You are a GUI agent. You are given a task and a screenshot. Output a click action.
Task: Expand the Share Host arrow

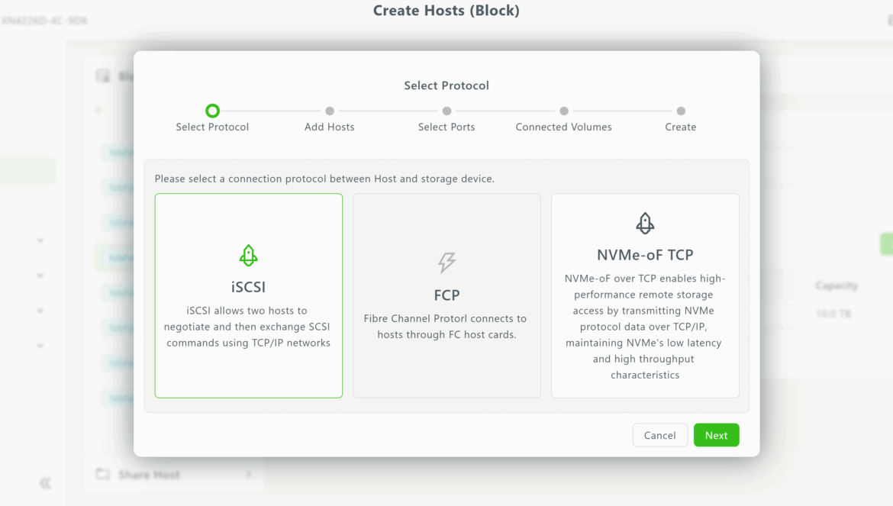249,475
